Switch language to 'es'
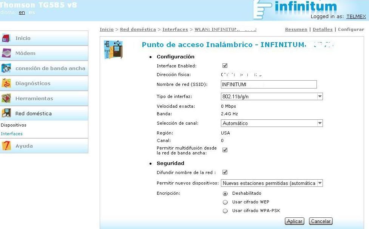 point(32,12)
